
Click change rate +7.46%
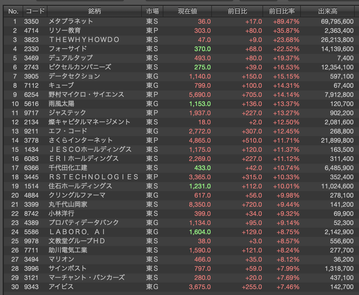(287, 287)
